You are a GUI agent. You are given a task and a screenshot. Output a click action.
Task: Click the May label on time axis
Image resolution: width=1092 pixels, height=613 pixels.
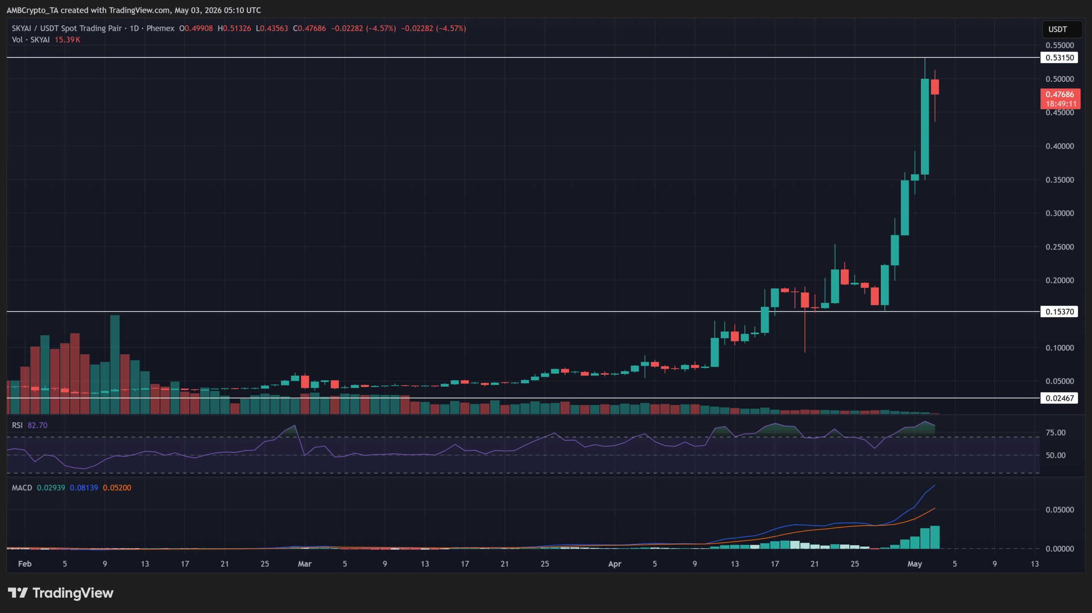pyautogui.click(x=915, y=564)
